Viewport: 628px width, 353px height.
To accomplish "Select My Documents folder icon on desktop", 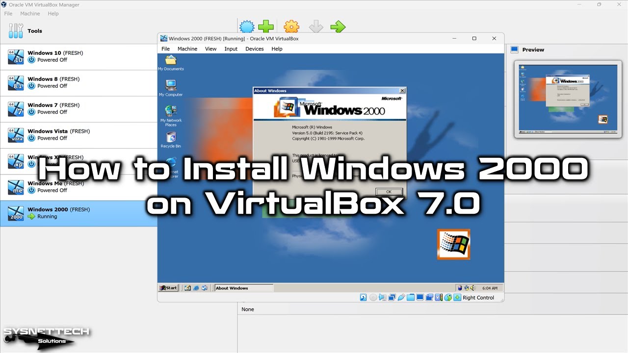I will (171, 62).
